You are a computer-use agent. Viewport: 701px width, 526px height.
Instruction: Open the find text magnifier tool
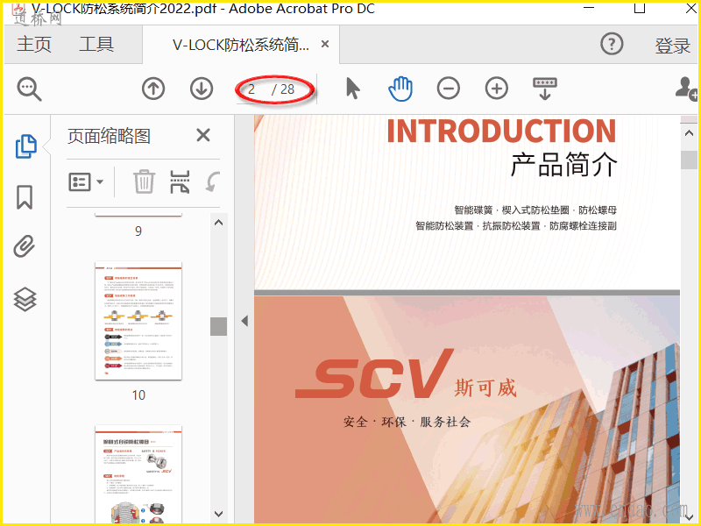30,89
